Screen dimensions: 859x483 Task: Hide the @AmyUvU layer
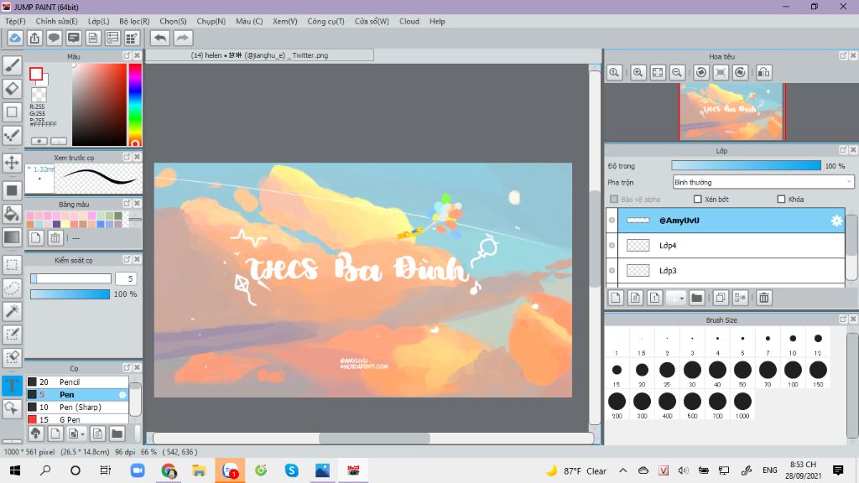pyautogui.click(x=612, y=221)
